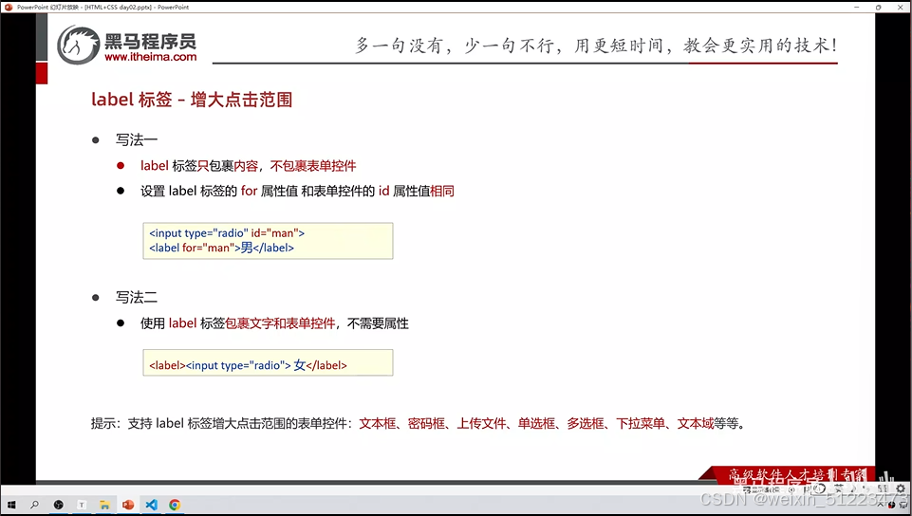Launch Google Chrome from taskbar

coord(175,505)
